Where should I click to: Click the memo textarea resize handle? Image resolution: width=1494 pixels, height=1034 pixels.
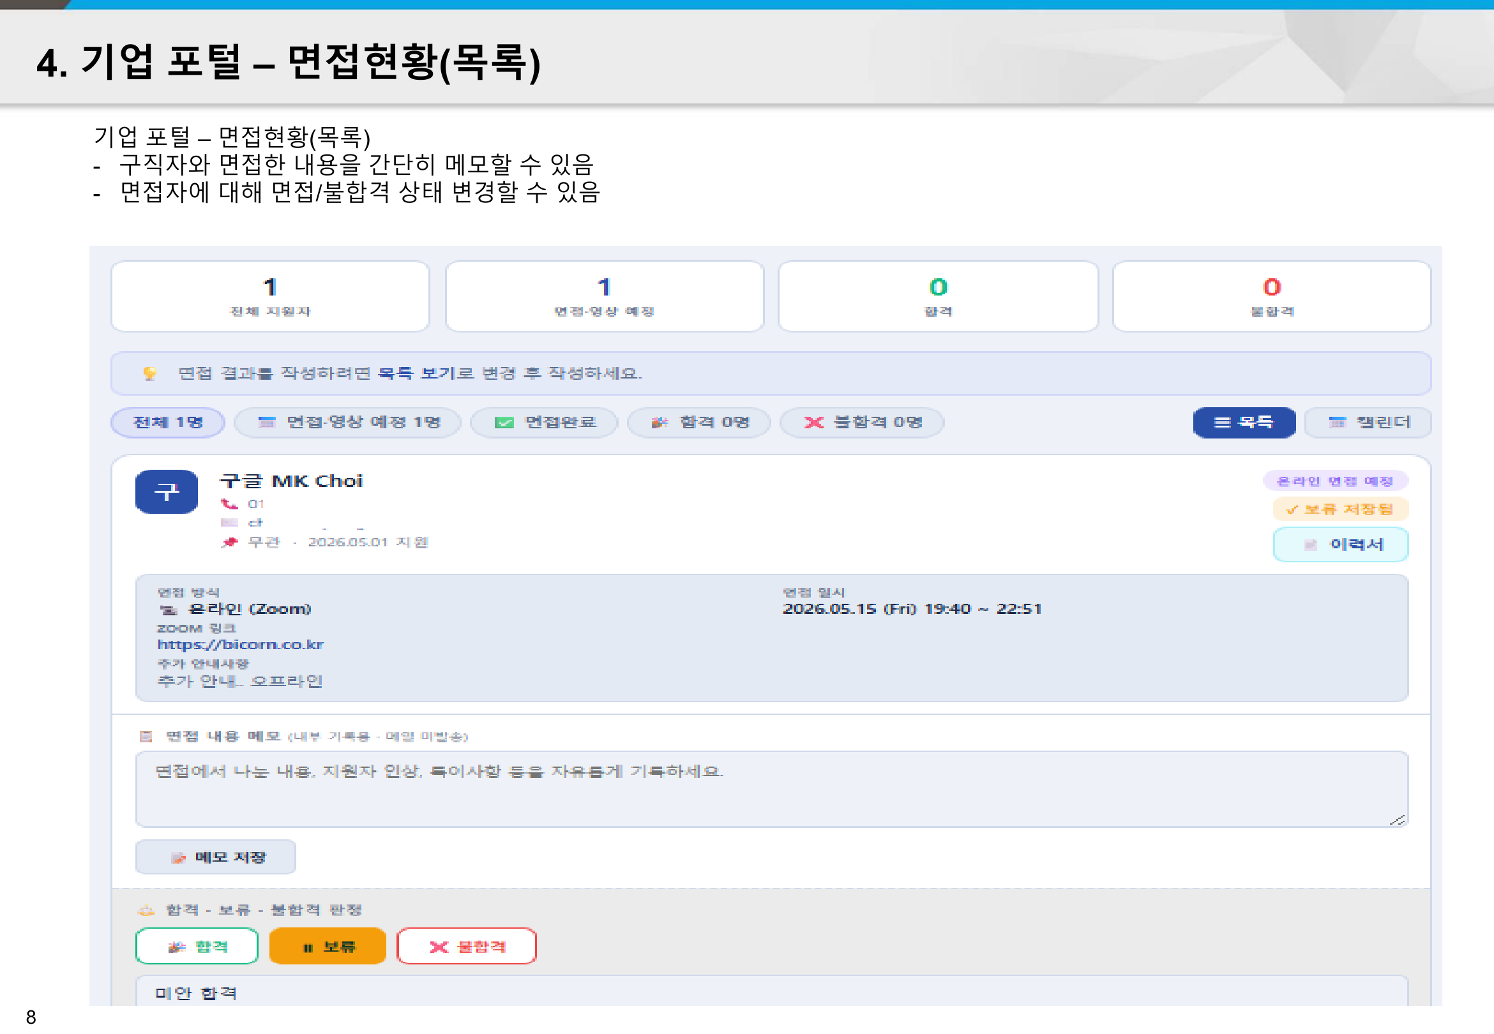(x=1398, y=820)
